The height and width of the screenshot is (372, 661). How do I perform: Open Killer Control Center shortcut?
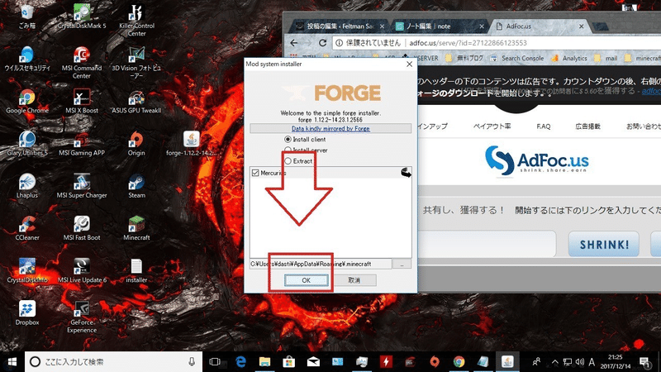click(x=136, y=20)
